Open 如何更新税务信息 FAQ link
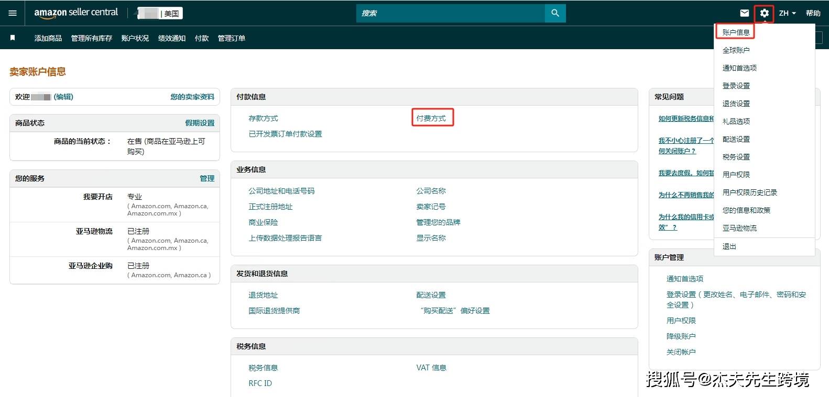829x397 pixels. coord(686,119)
